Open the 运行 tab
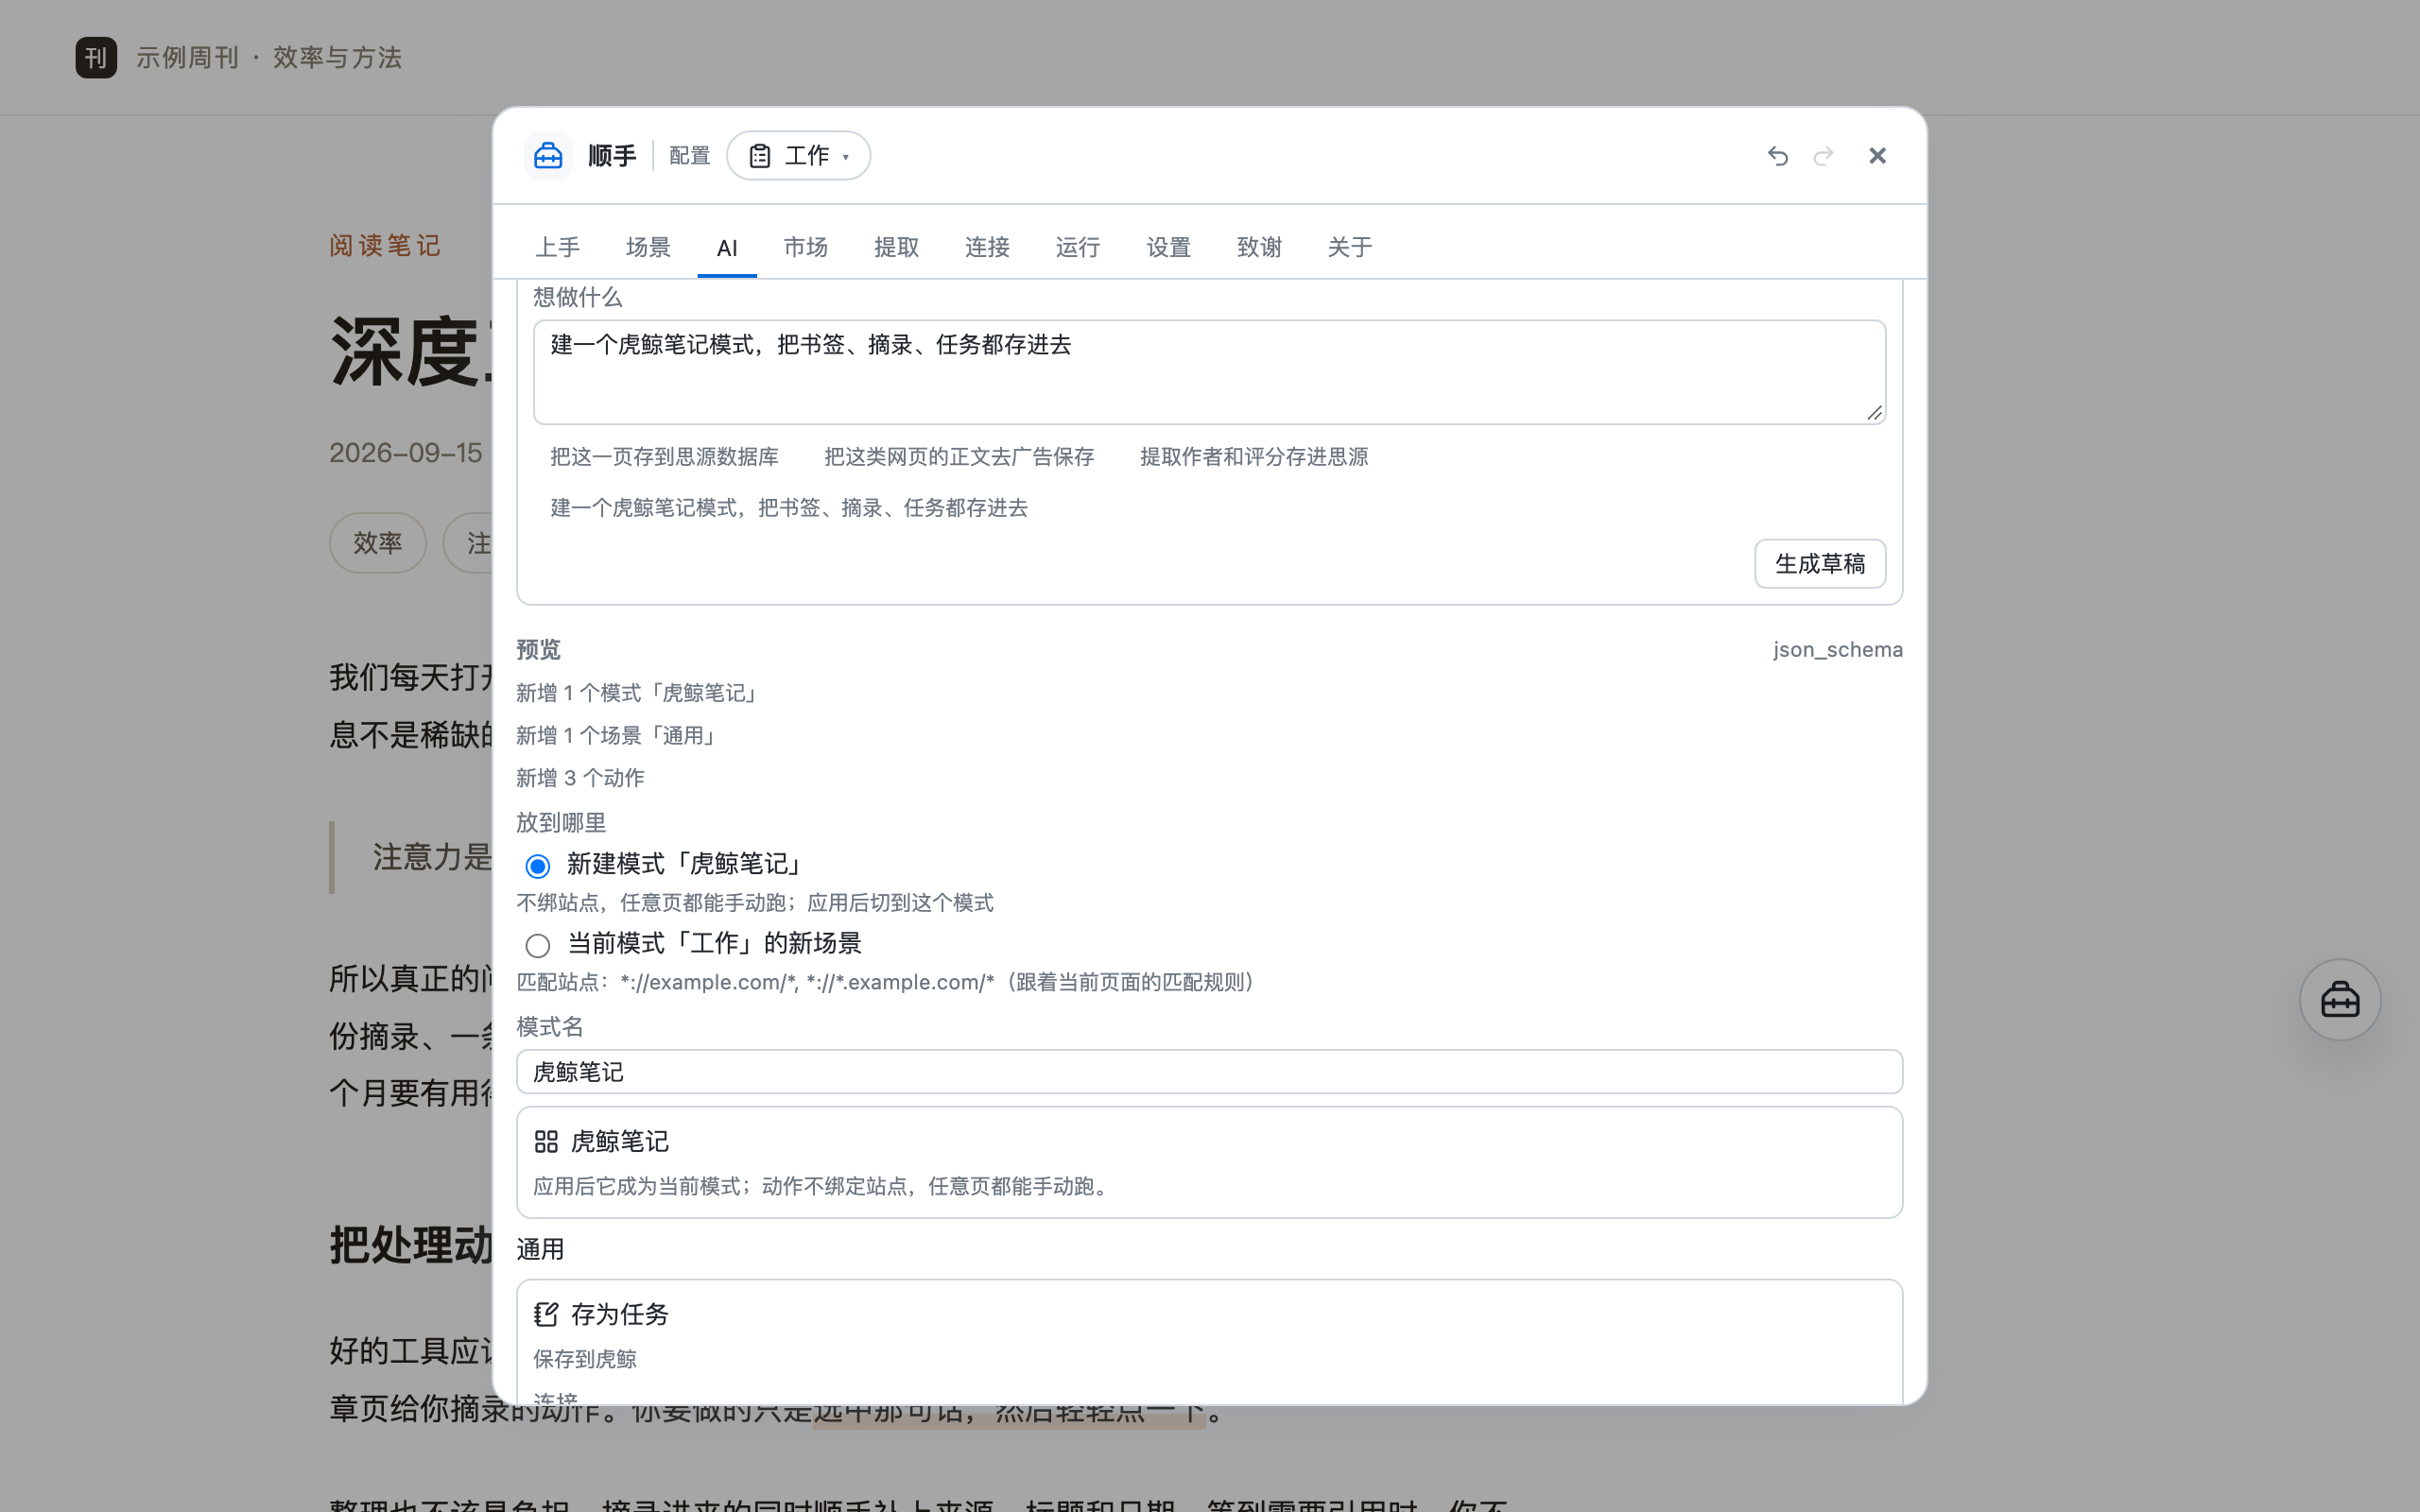The width and height of the screenshot is (2420, 1512). (x=1078, y=247)
